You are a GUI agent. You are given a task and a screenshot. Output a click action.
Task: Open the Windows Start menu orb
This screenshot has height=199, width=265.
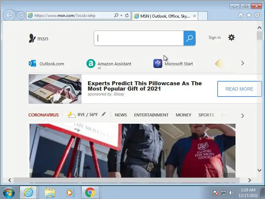(9, 192)
